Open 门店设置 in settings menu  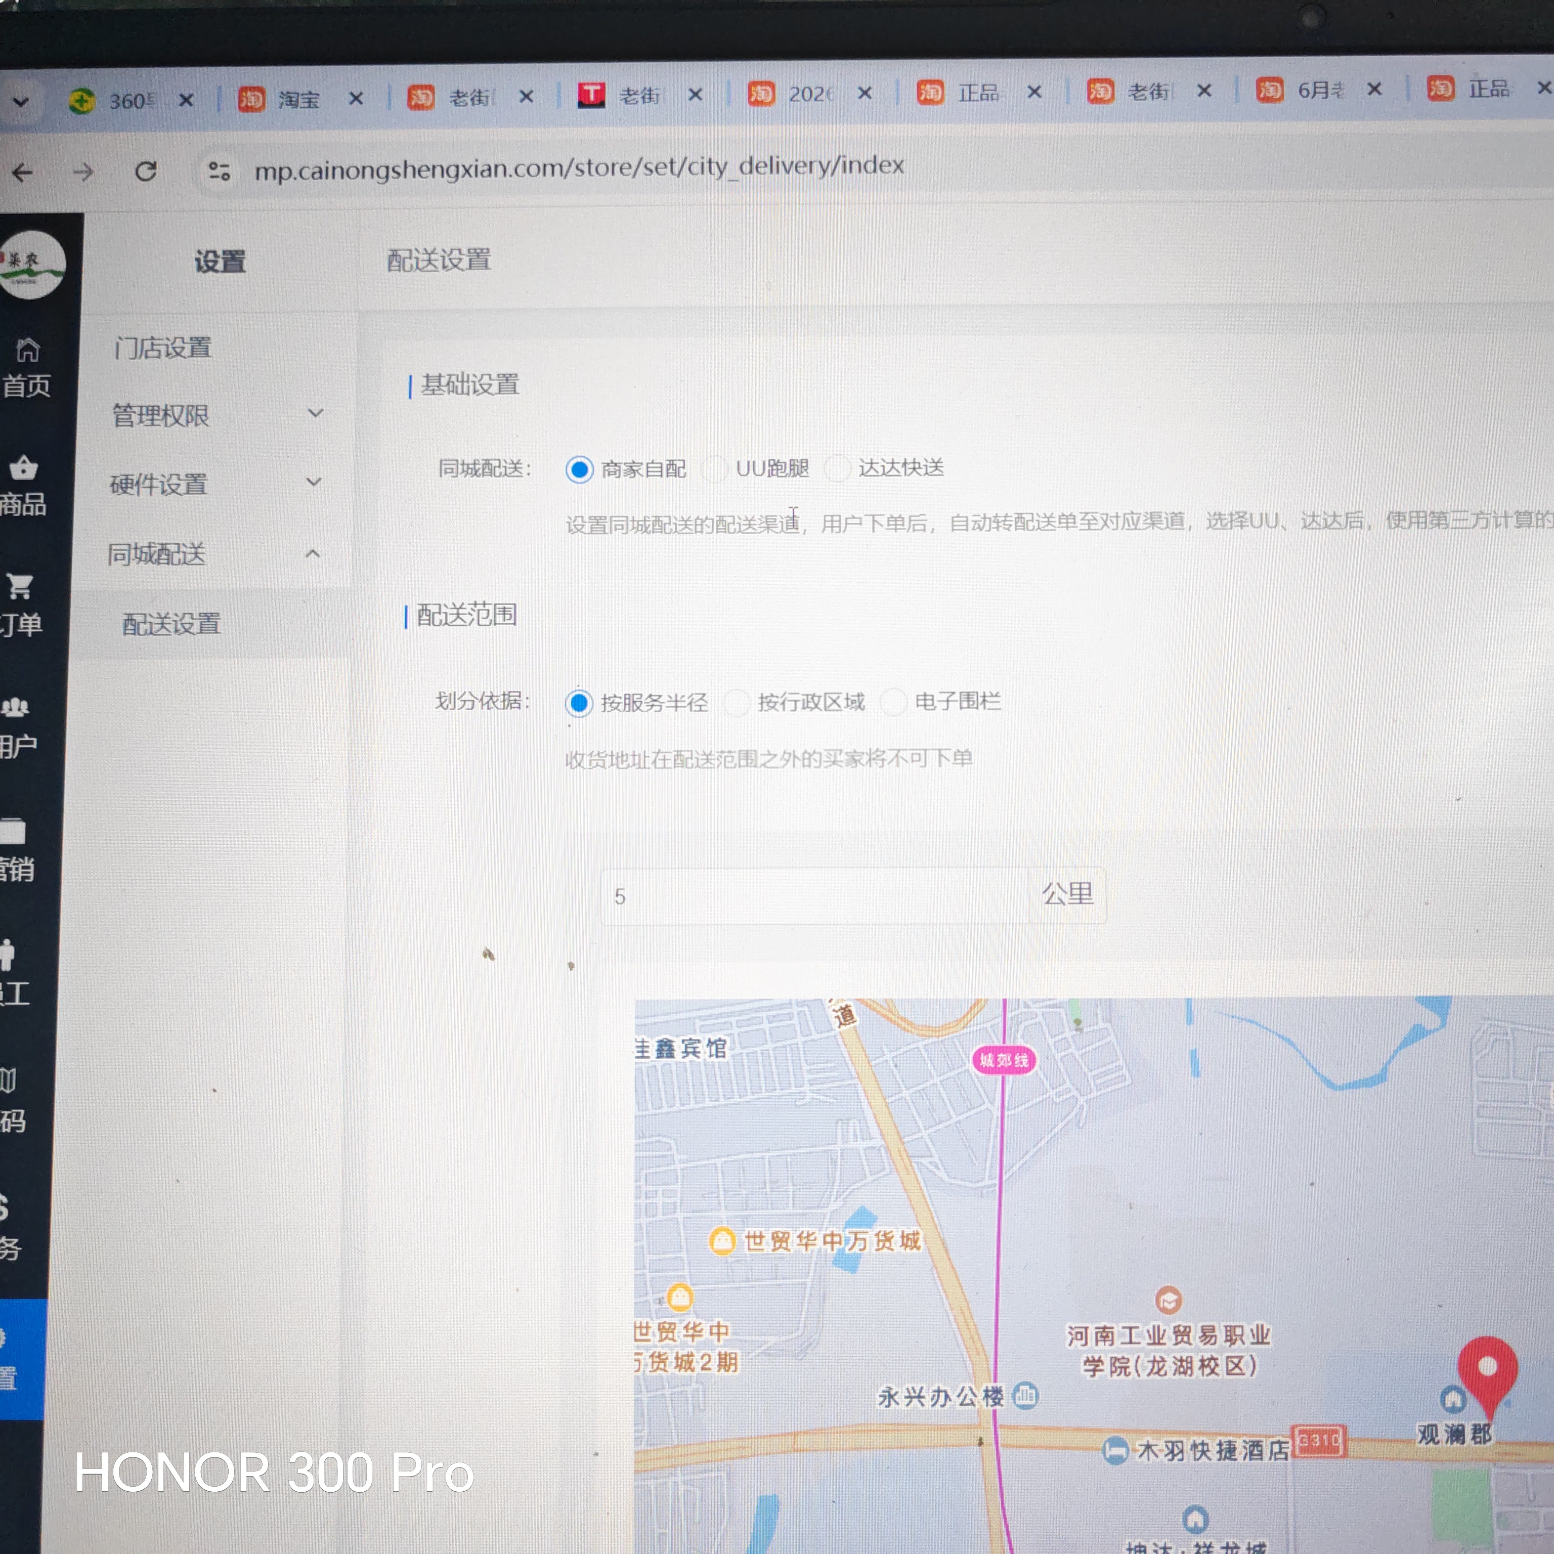pos(162,348)
